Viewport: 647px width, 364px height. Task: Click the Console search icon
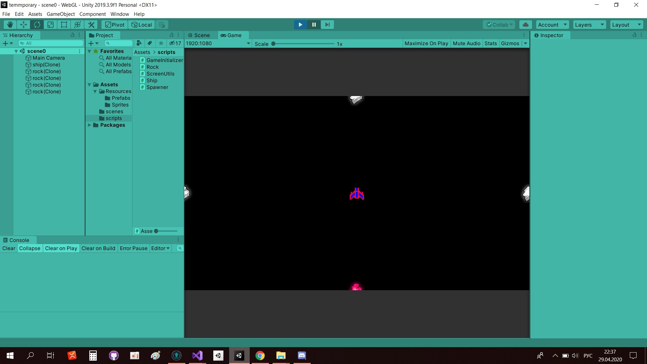(180, 248)
